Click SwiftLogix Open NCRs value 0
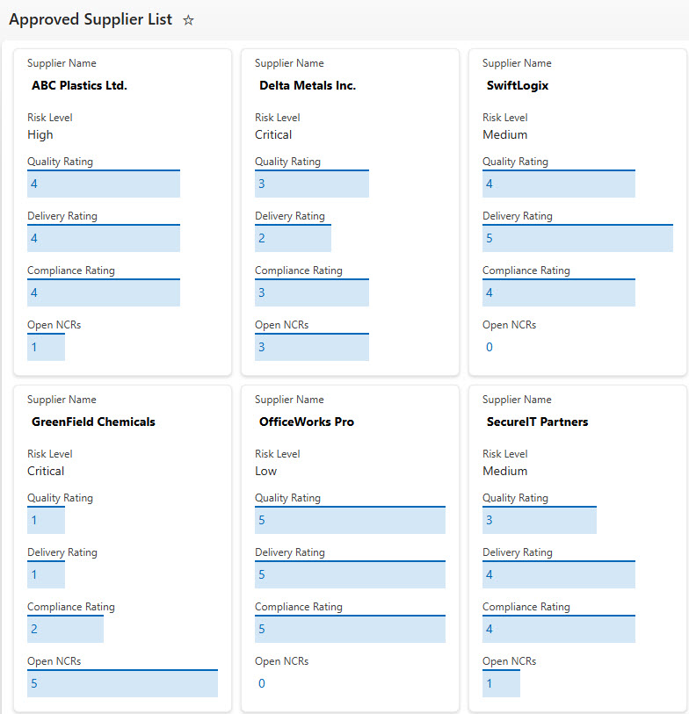The image size is (689, 714). (490, 348)
